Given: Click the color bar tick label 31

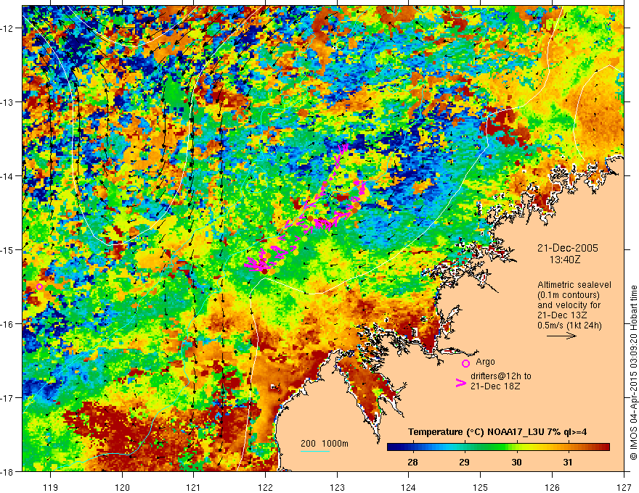Looking at the screenshot, I should pos(568,462).
